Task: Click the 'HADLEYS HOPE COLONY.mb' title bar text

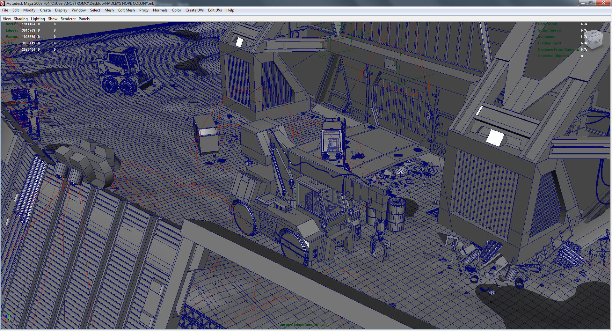Action: tap(130, 3)
